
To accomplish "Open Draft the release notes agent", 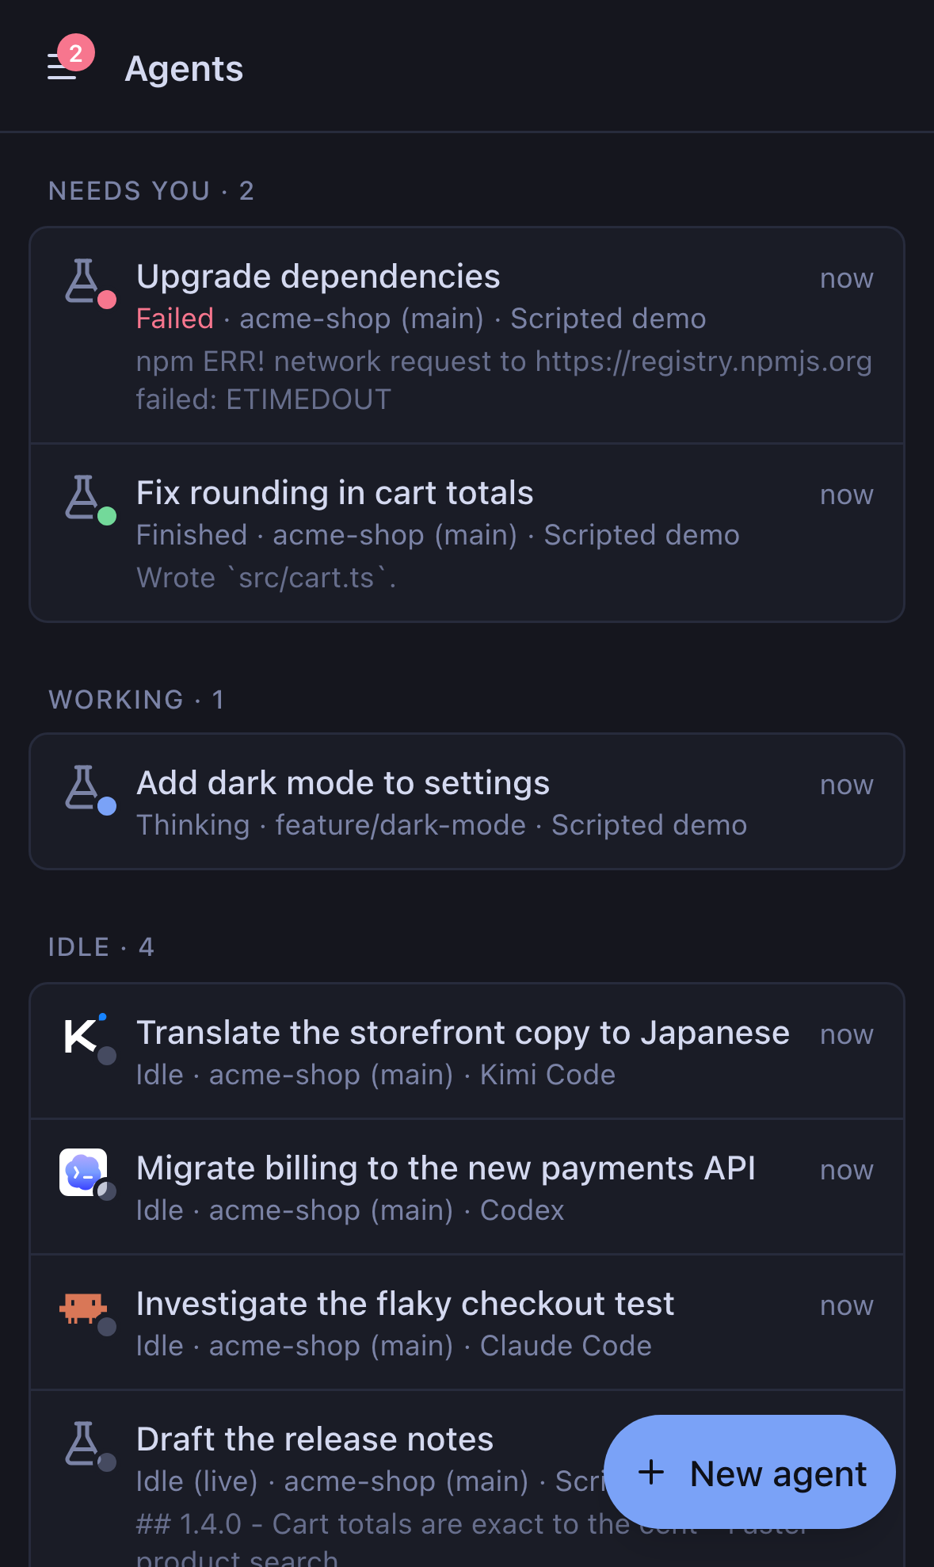I will [467, 1479].
